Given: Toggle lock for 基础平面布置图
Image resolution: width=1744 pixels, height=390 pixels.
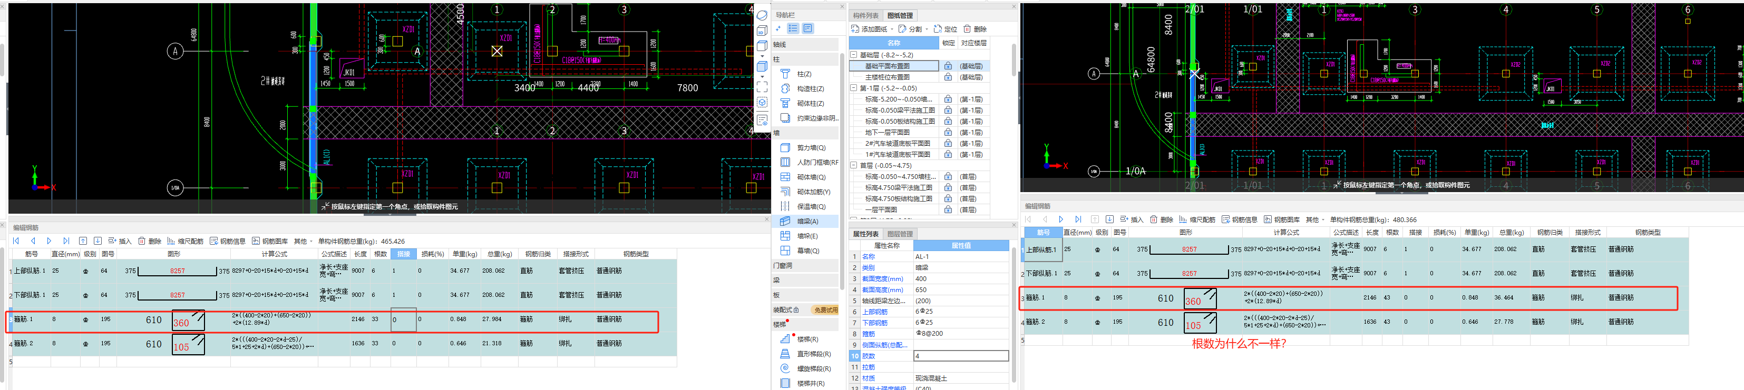Looking at the screenshot, I should [x=948, y=66].
